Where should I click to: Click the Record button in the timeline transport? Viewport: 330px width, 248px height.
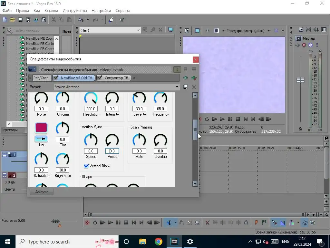(87, 222)
